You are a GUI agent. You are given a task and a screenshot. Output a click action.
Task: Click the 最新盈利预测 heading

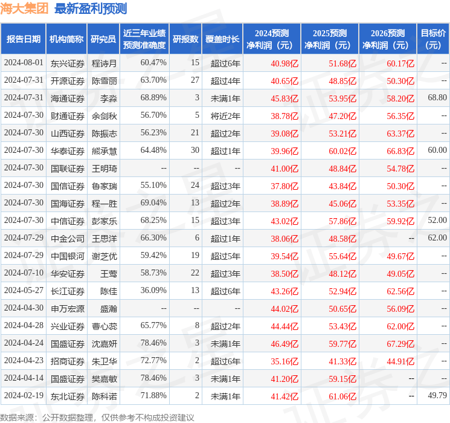91,8
